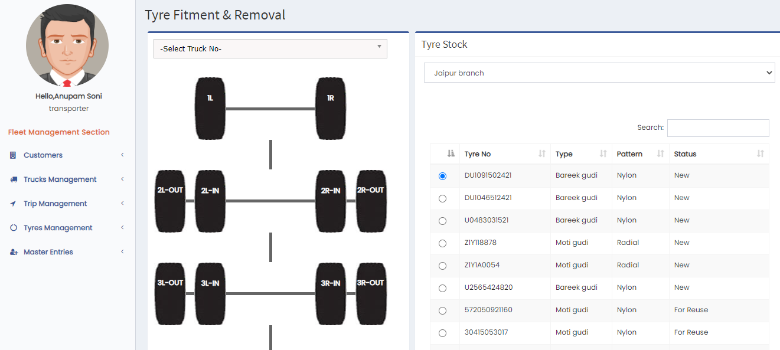This screenshot has height=350, width=780.
Task: Click the 2R-OUT tyre icon
Action: coord(371,201)
